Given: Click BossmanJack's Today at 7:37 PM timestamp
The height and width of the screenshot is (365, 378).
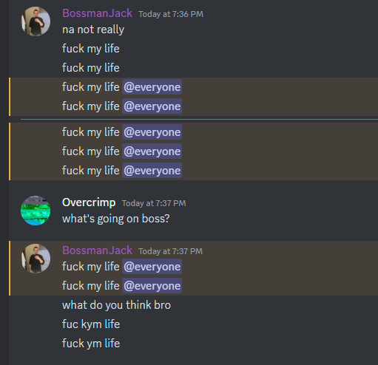Looking at the screenshot, I should [170, 251].
